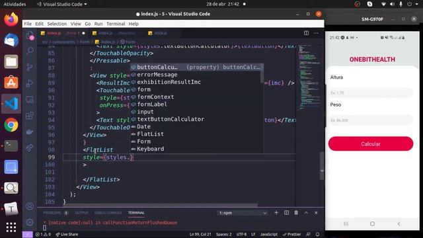Image resolution: width=423 pixels, height=238 pixels.
Task: Open the Manage gear in activity bar
Action: [30, 222]
